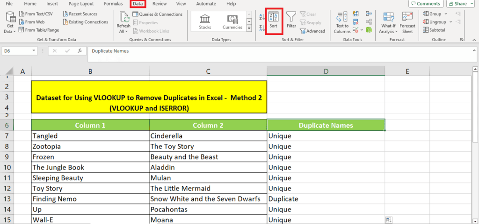Viewport: 479px width, 224px height.
Task: Switch to the Formulas tab
Action: [113, 4]
